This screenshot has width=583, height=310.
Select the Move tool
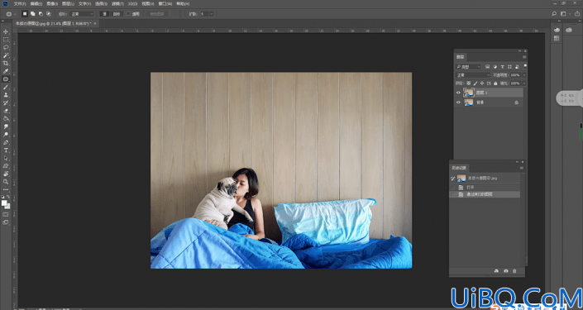[x=6, y=31]
